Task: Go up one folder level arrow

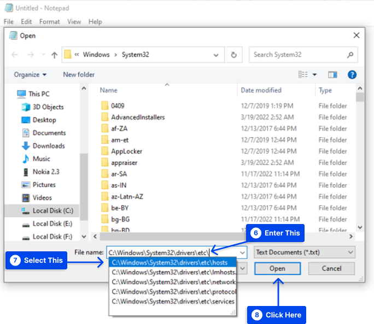Action: [54, 55]
